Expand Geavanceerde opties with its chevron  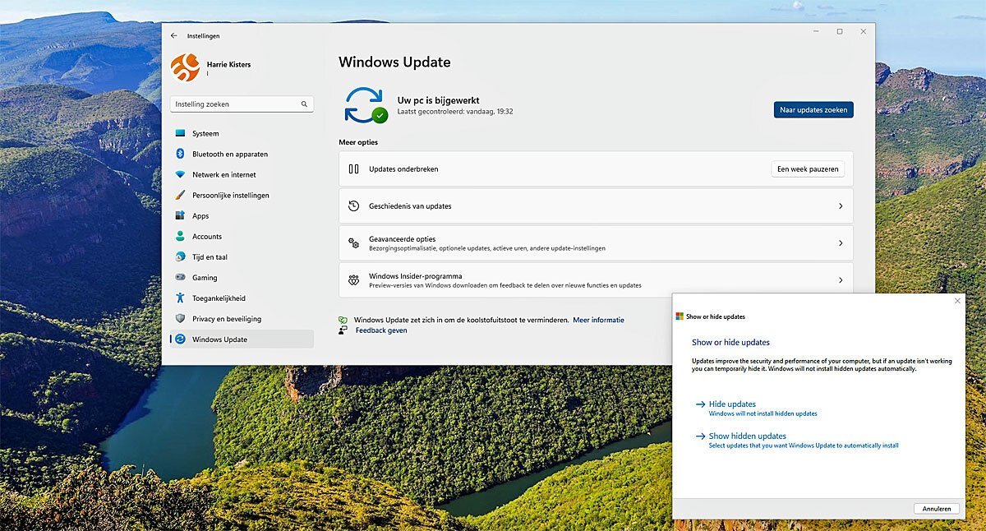(x=840, y=243)
